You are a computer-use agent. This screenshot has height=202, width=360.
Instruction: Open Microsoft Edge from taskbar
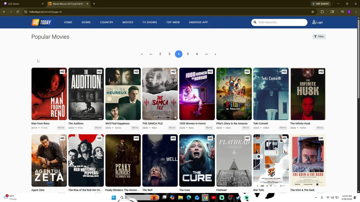(189, 198)
